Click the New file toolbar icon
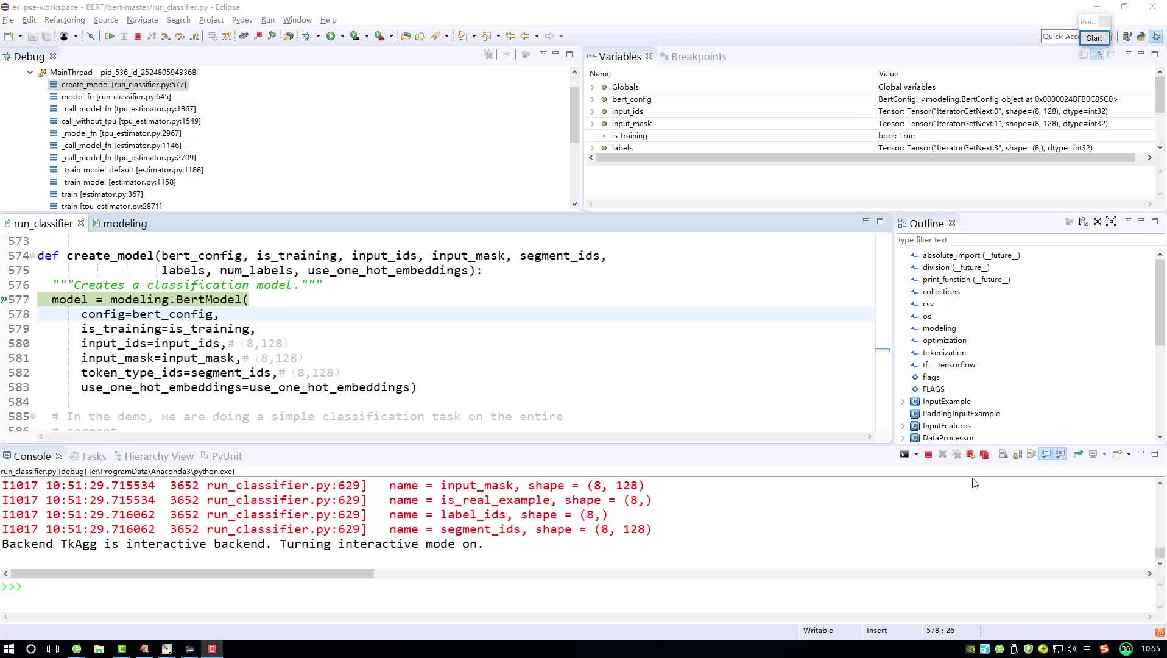 (9, 37)
